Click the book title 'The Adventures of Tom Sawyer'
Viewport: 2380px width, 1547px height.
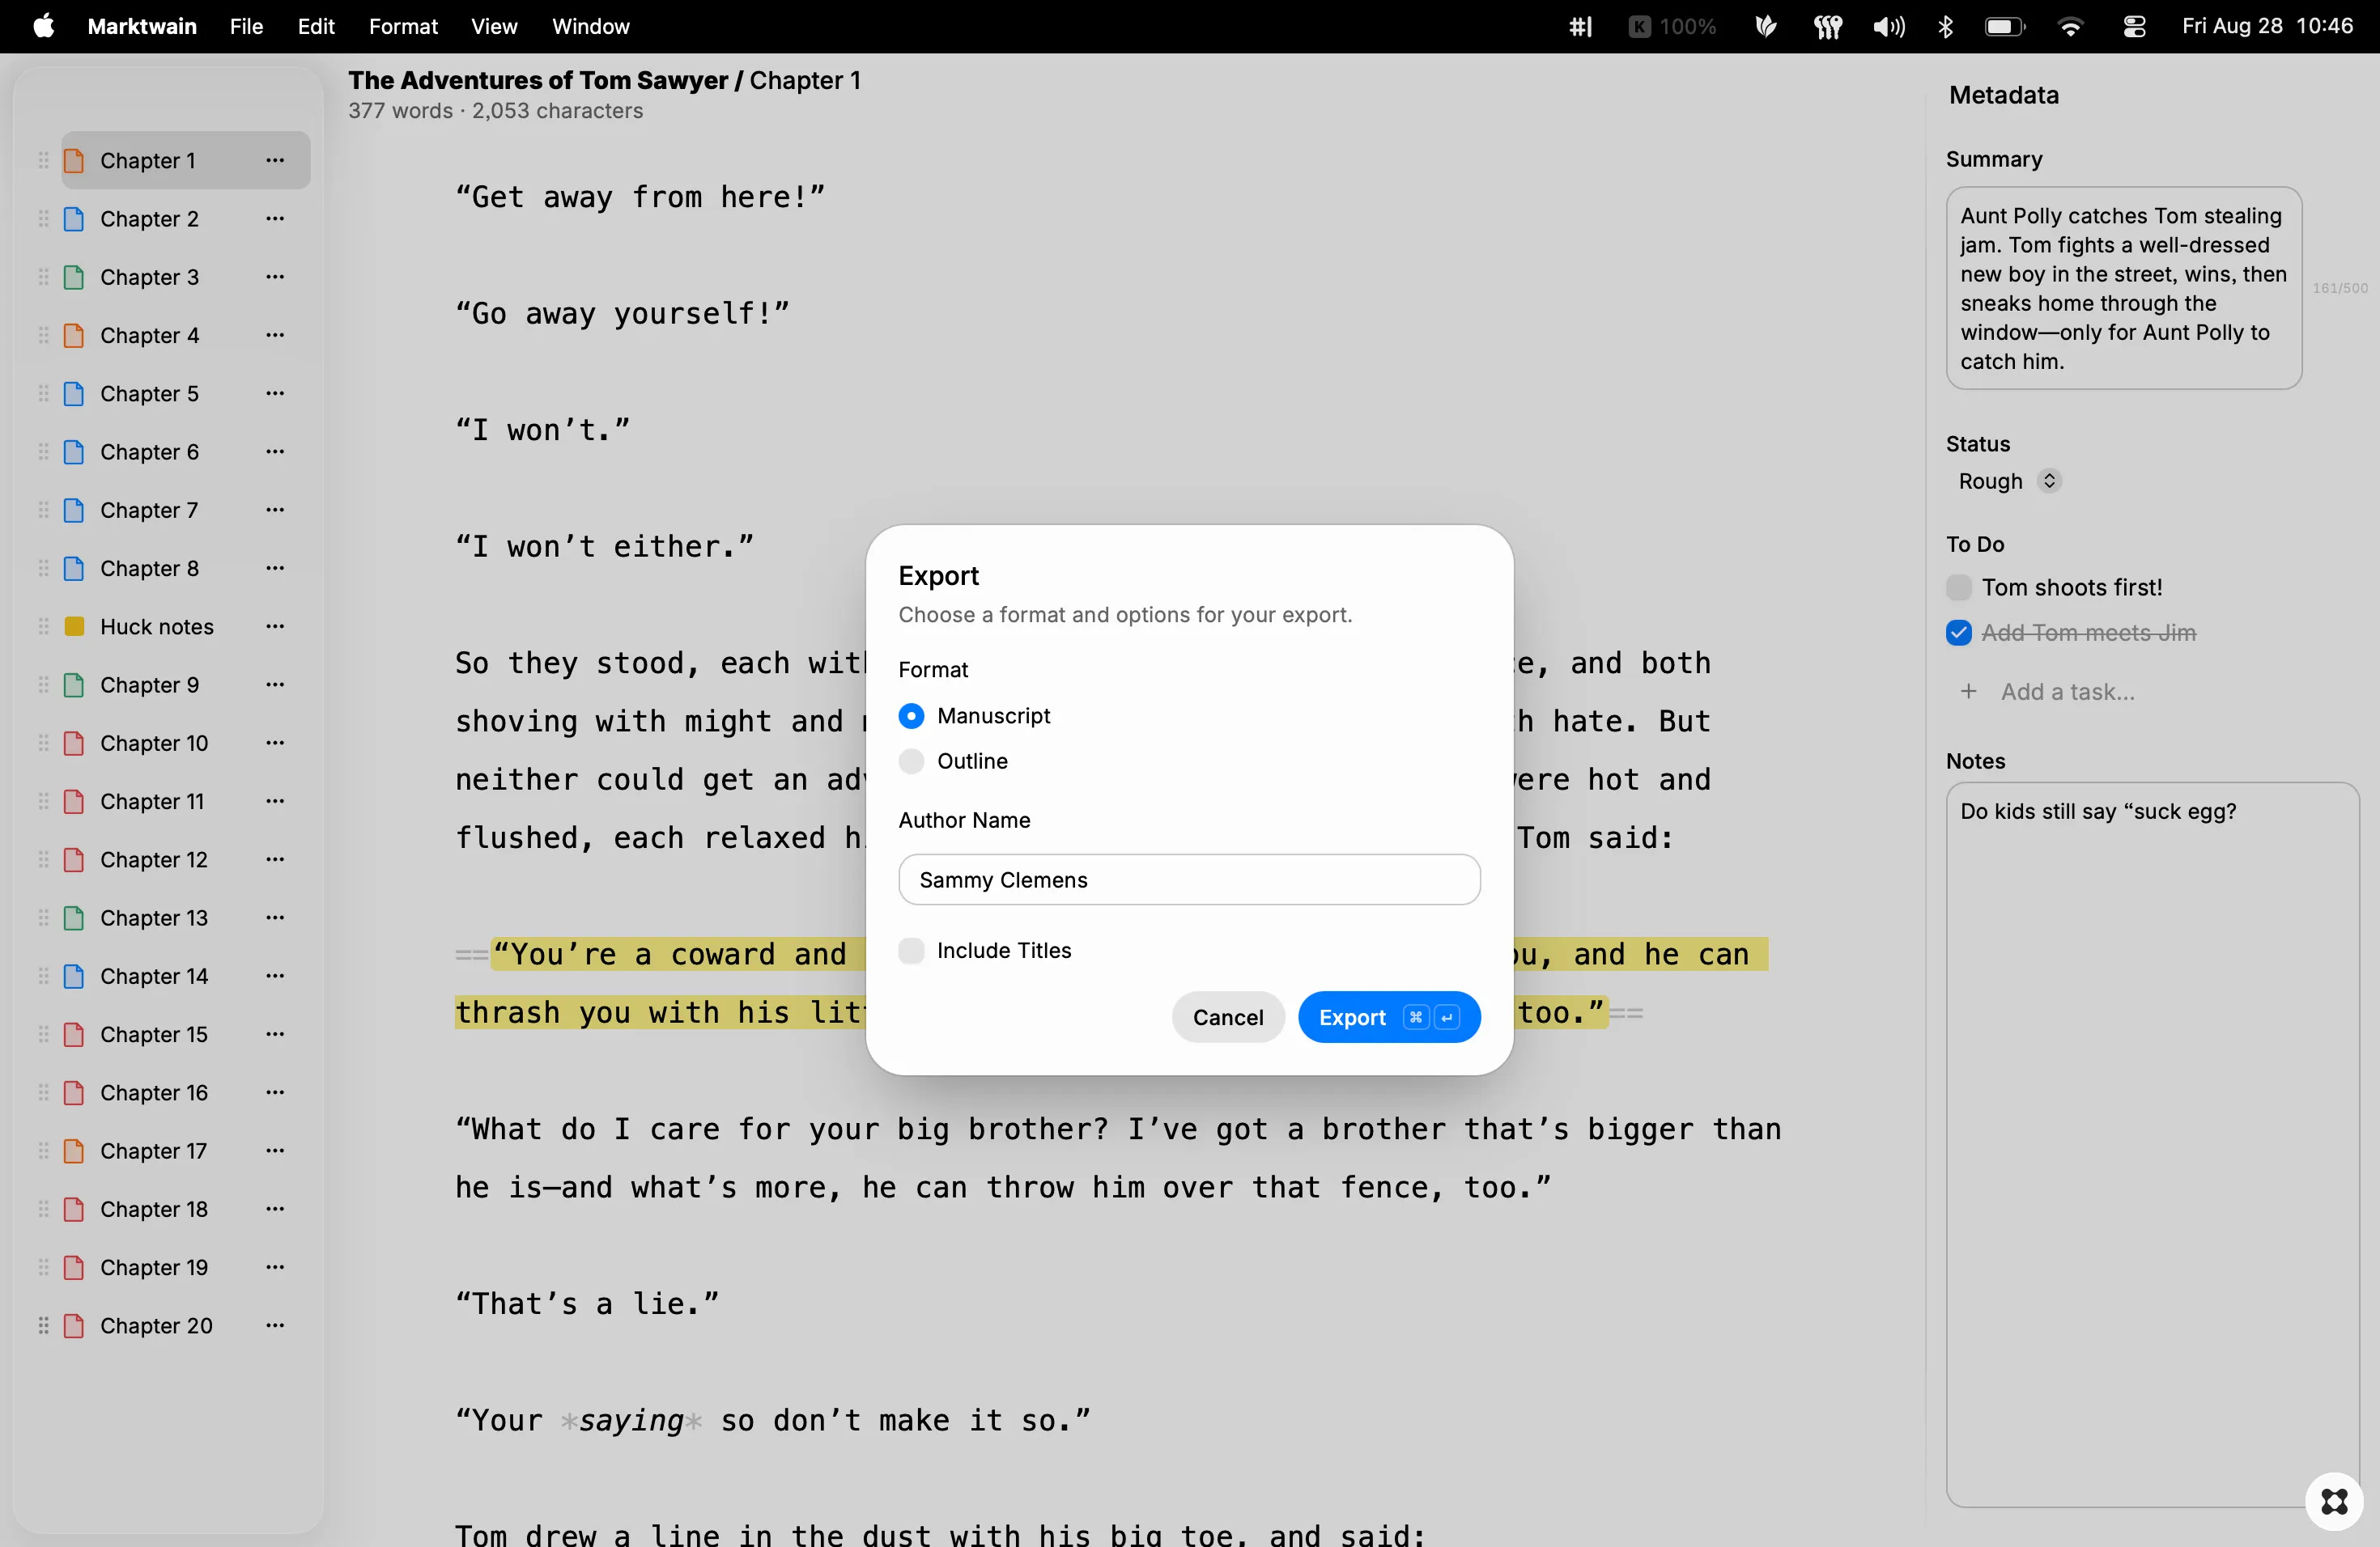coord(538,80)
